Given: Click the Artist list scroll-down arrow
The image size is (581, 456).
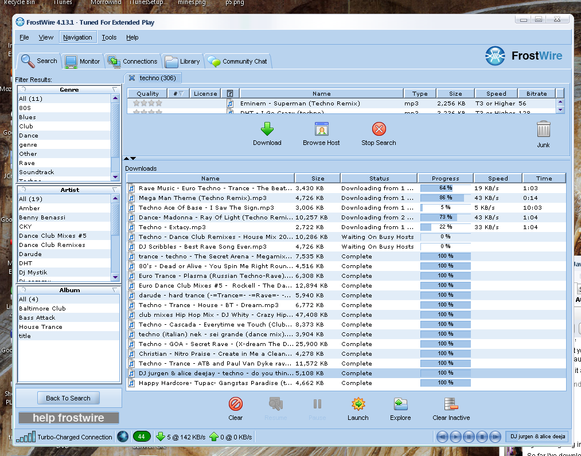Looking at the screenshot, I should (x=115, y=277).
